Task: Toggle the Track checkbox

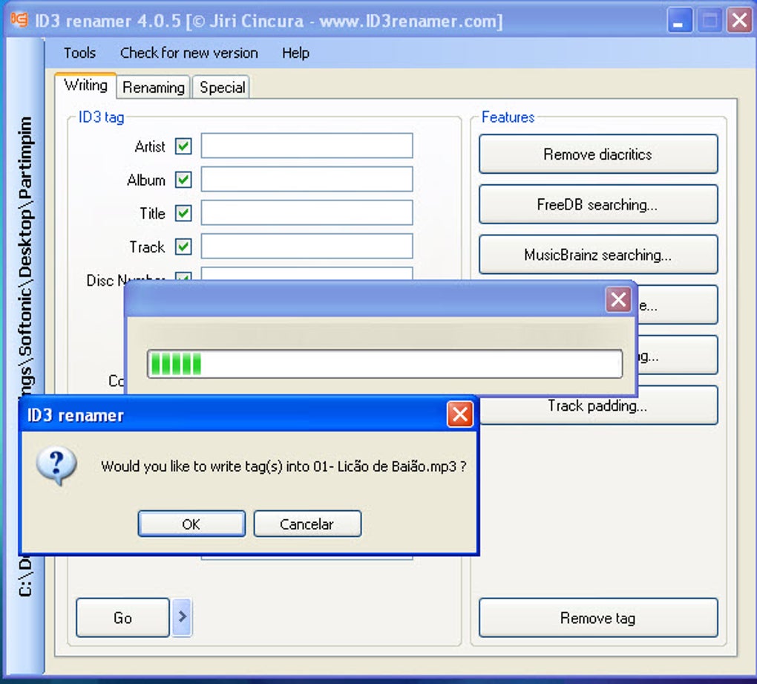Action: [183, 247]
